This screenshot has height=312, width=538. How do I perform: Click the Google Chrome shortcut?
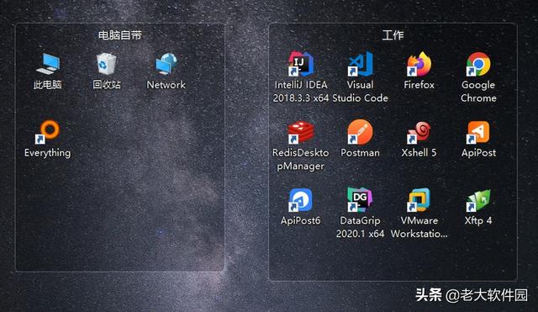[x=478, y=64]
